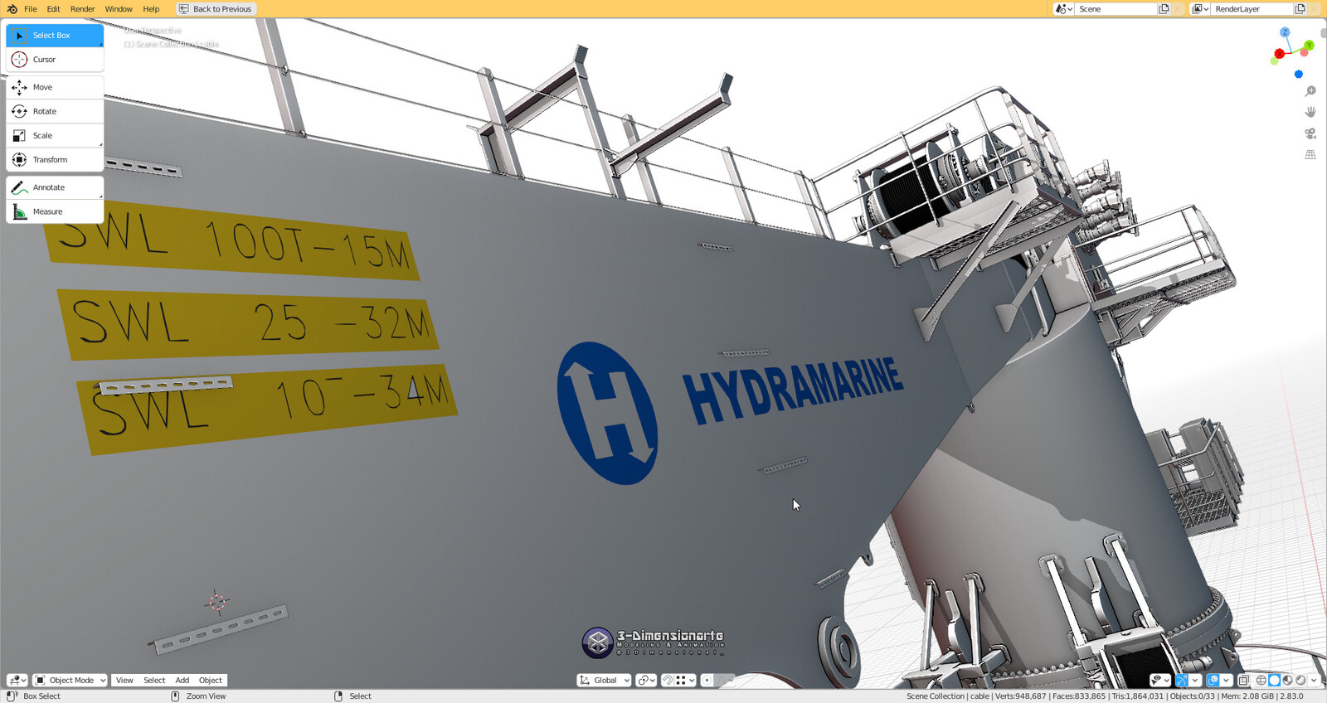
Task: Click the scene statistics in status bar
Action: click(1104, 696)
